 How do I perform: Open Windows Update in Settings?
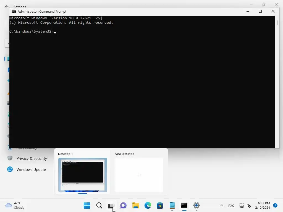click(x=31, y=169)
